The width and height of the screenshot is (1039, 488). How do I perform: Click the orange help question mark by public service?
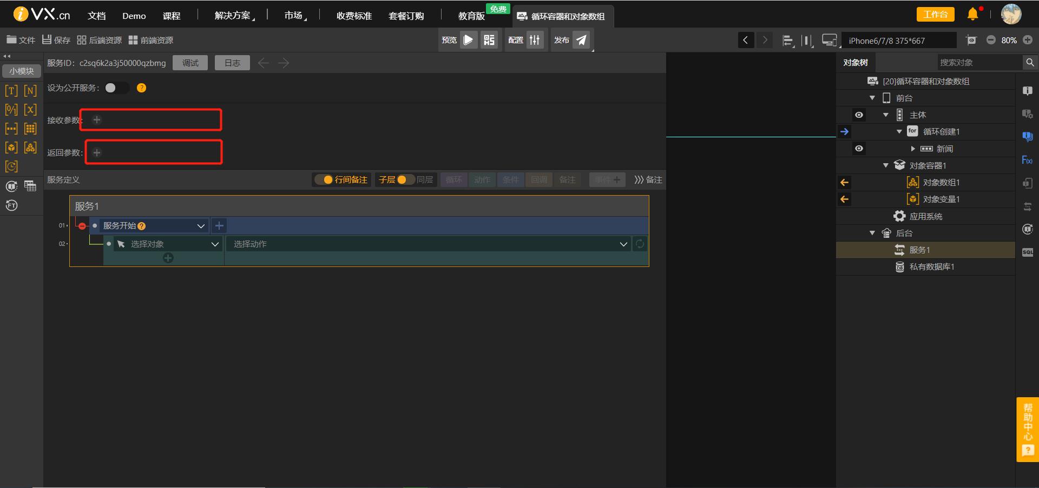click(141, 88)
